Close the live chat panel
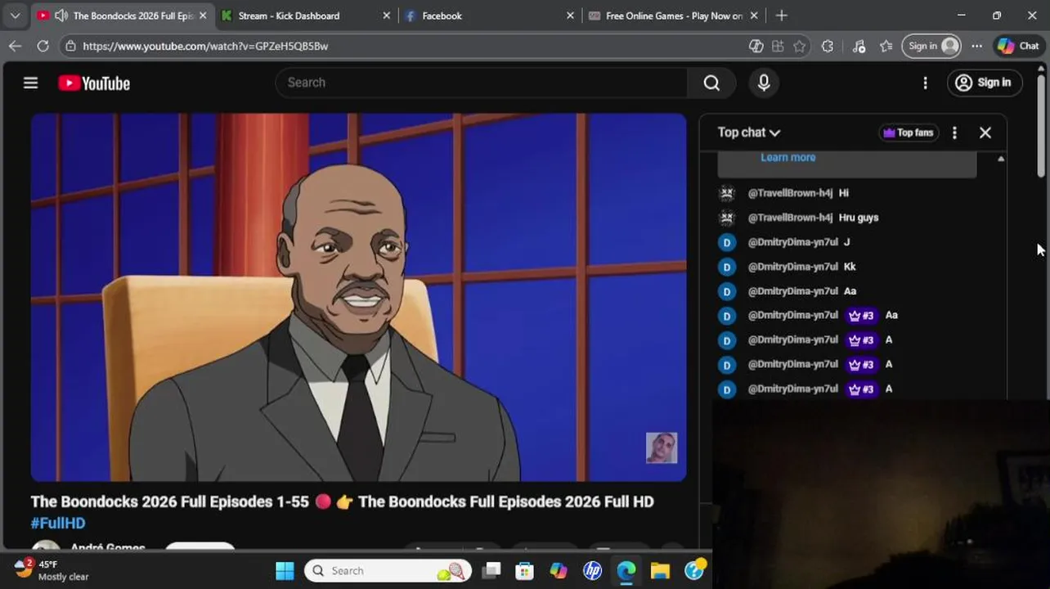The width and height of the screenshot is (1050, 589). [985, 133]
